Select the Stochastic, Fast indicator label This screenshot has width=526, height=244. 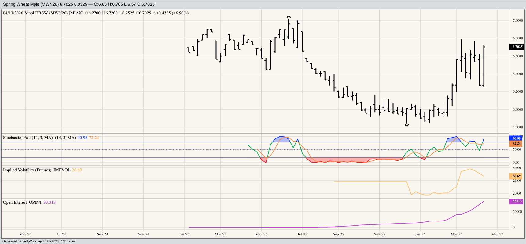click(28, 138)
